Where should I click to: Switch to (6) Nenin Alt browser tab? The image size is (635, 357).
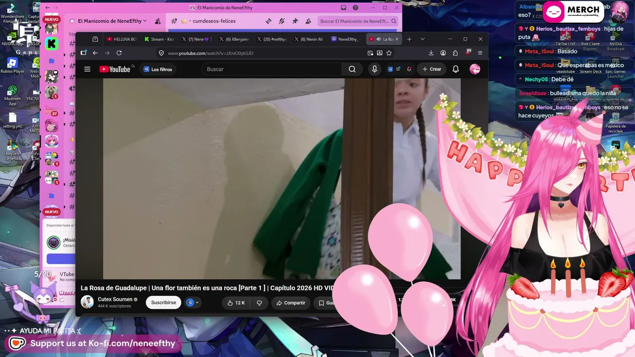coord(309,39)
